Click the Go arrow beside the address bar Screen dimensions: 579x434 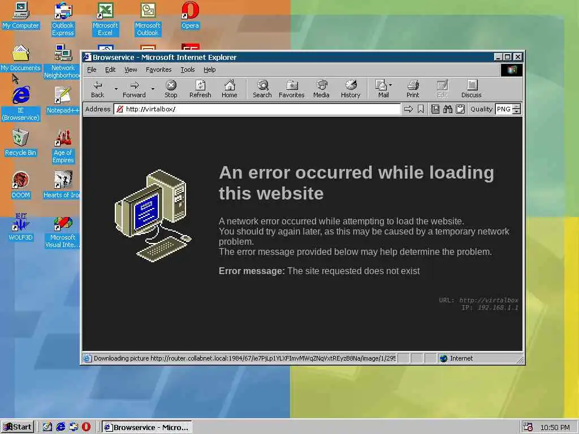click(408, 109)
